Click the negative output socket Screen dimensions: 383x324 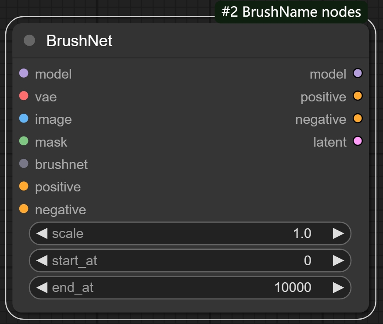[358, 119]
